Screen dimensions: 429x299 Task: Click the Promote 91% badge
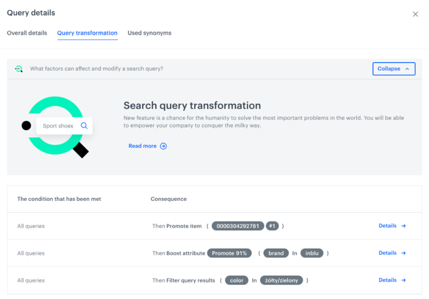pos(229,253)
